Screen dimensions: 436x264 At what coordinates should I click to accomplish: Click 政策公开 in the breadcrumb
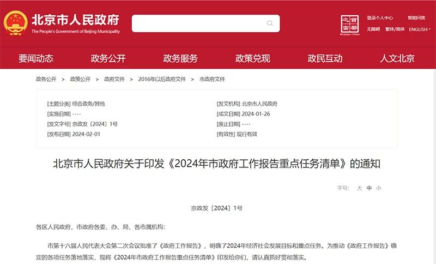coord(80,79)
